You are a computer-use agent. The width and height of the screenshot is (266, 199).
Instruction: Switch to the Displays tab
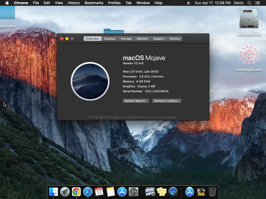(x=110, y=39)
